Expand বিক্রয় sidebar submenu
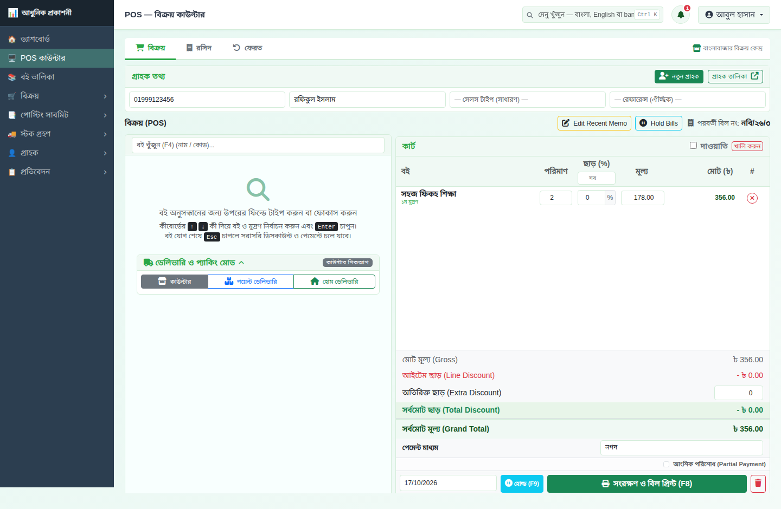Screen dimensions: 781x509 [57, 96]
